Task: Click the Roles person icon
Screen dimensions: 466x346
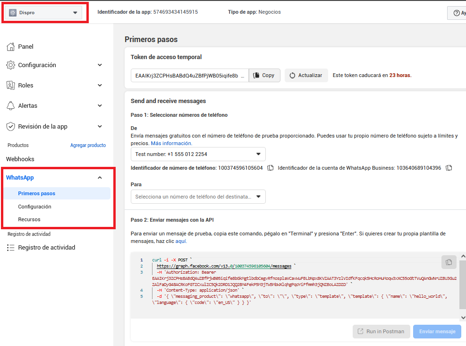Action: pyautogui.click(x=10, y=86)
